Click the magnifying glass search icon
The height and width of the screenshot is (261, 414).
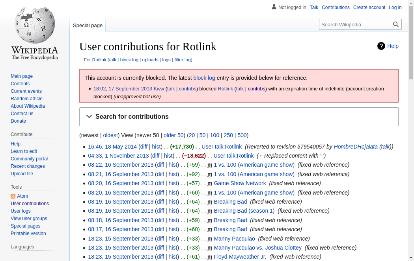point(395,24)
